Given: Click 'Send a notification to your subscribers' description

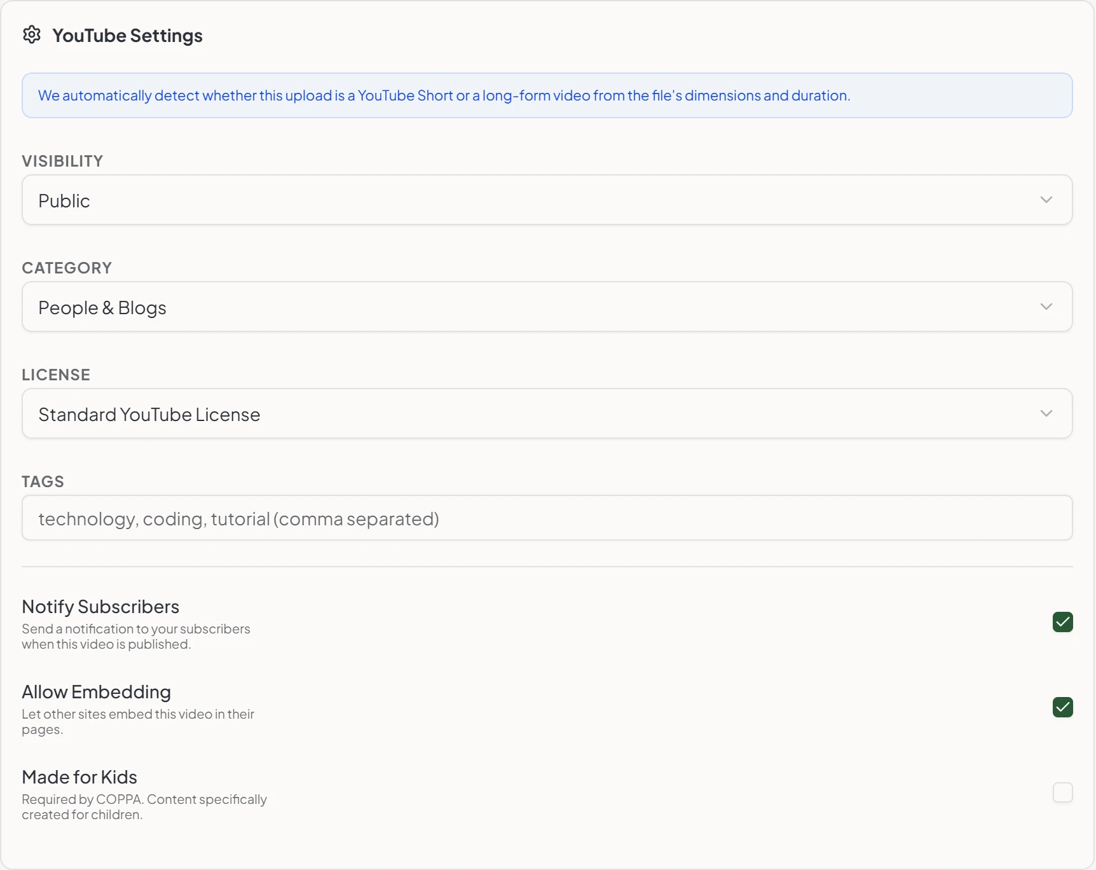Looking at the screenshot, I should click(136, 637).
